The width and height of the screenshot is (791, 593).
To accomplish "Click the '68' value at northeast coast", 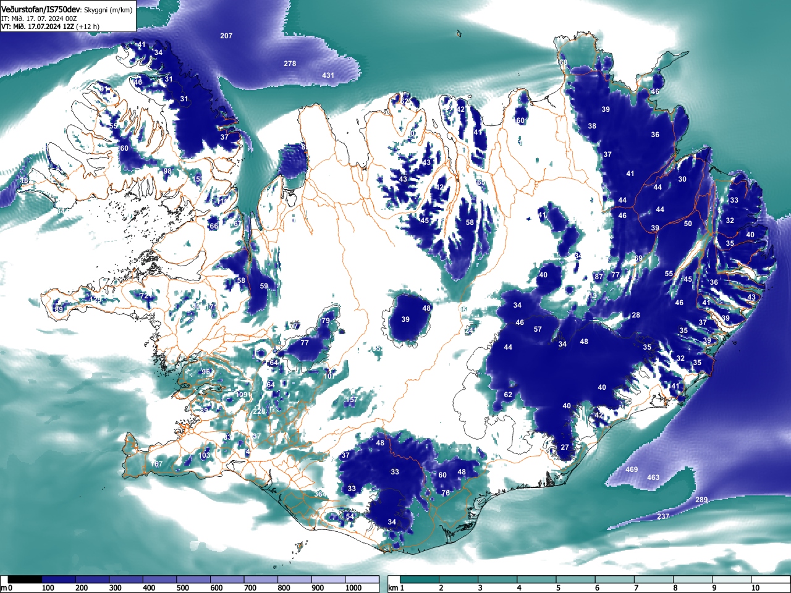I will pos(563,63).
